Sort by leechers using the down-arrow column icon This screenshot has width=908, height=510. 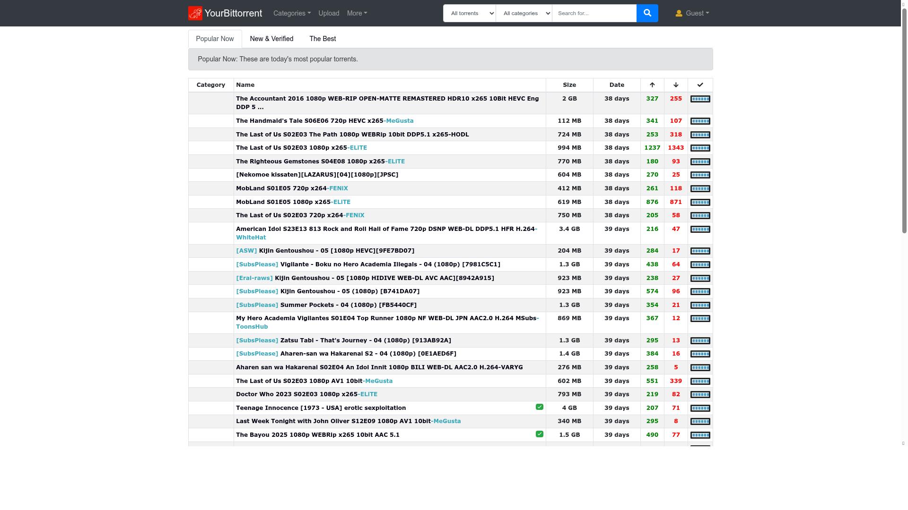[x=675, y=85]
